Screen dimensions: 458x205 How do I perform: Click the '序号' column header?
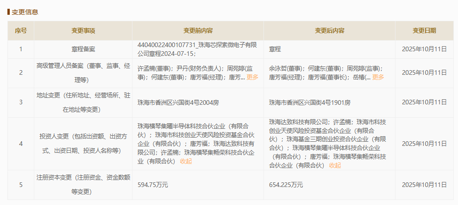click(x=21, y=30)
